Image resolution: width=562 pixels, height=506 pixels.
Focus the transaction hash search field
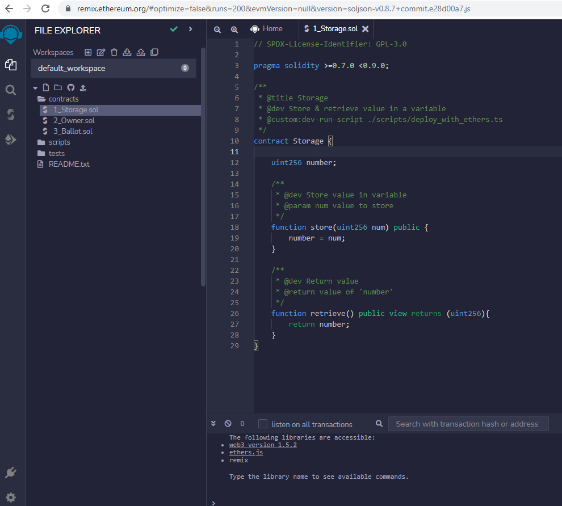[x=468, y=424]
